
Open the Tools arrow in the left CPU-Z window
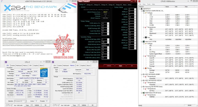(31, 105)
